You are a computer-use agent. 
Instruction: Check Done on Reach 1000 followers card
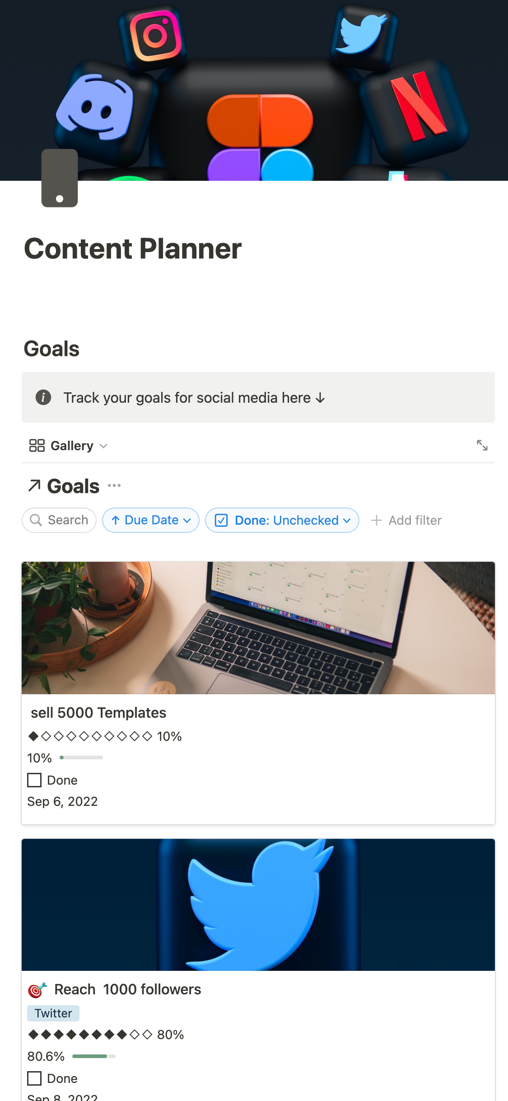click(x=35, y=1078)
